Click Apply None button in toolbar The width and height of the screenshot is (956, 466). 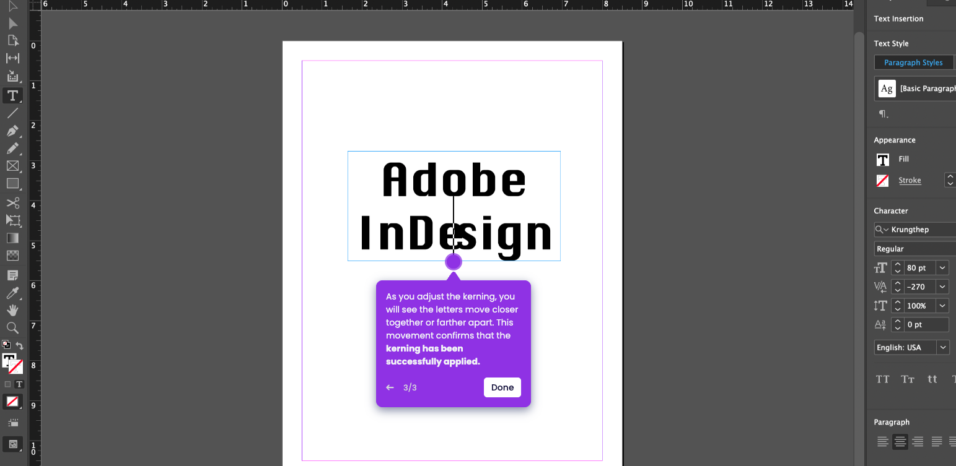coord(12,402)
